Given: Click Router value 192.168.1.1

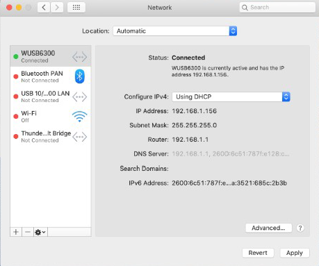Looking at the screenshot, I should pos(190,140).
